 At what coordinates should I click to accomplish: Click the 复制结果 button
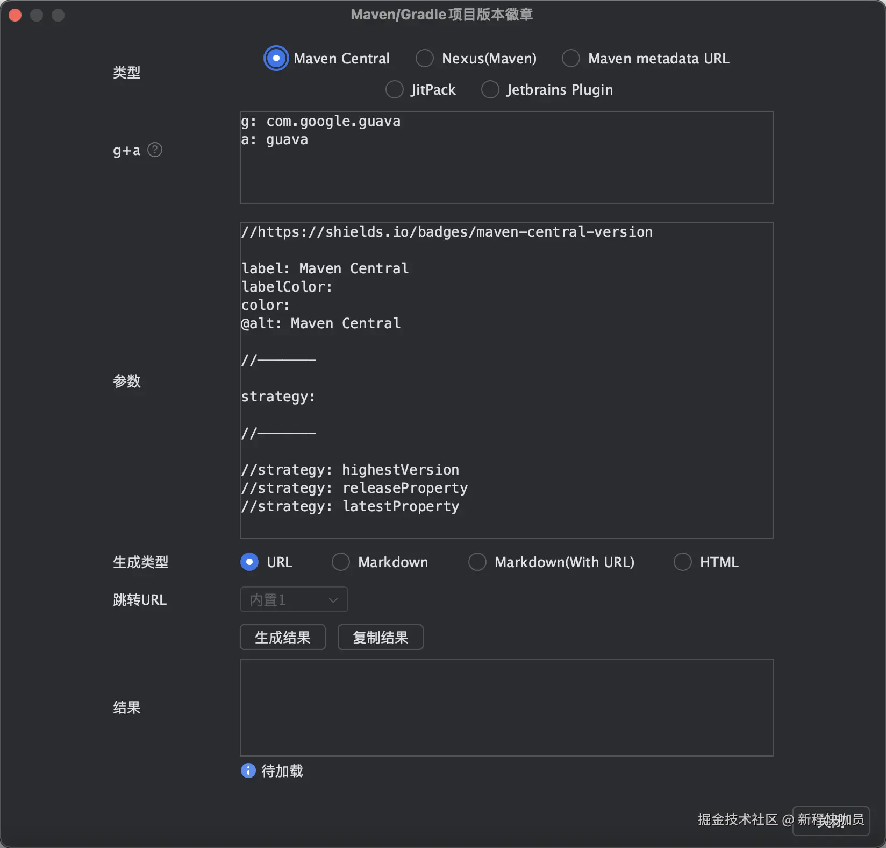click(x=380, y=637)
